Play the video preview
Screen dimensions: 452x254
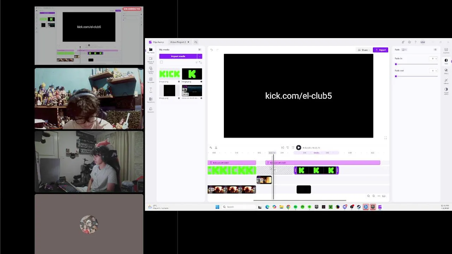pos(298,148)
